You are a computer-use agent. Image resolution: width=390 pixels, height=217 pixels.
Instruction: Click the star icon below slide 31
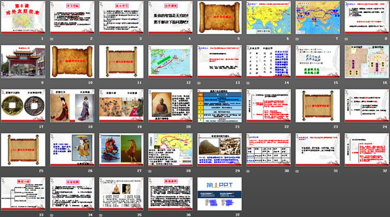pos(297,171)
